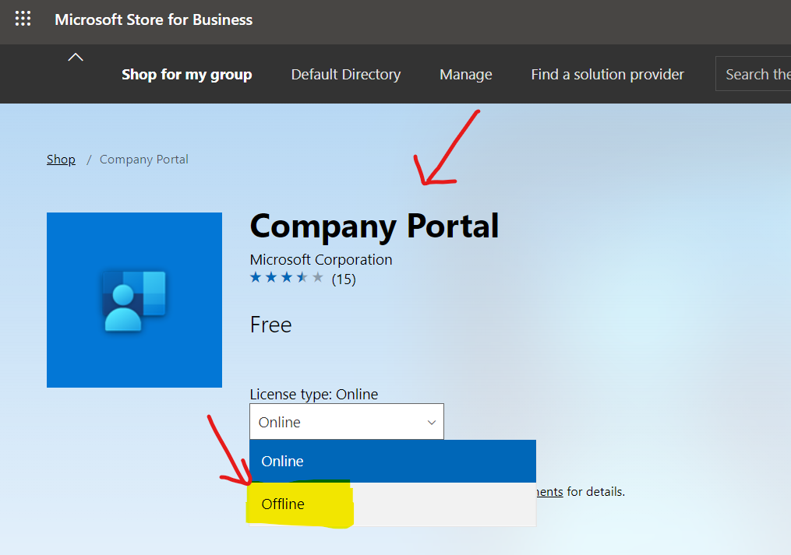Click the dropdown chevron arrow
Viewport: 791px width, 555px height.
point(431,423)
